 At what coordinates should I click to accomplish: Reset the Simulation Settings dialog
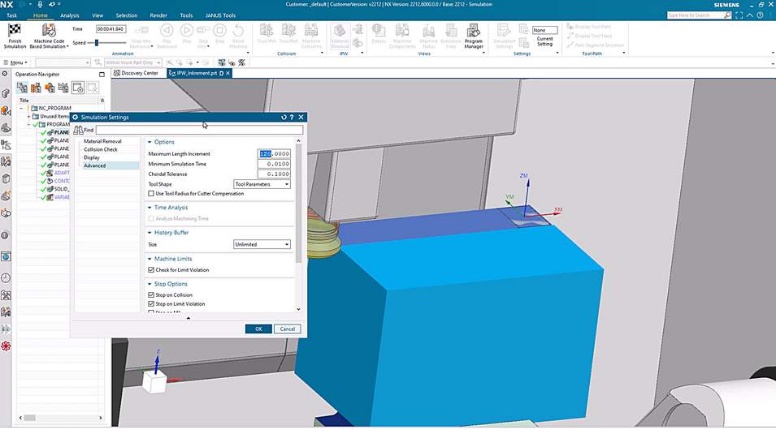pyautogui.click(x=284, y=117)
